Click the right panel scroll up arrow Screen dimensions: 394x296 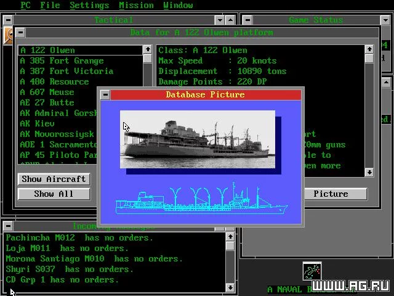tap(386, 82)
